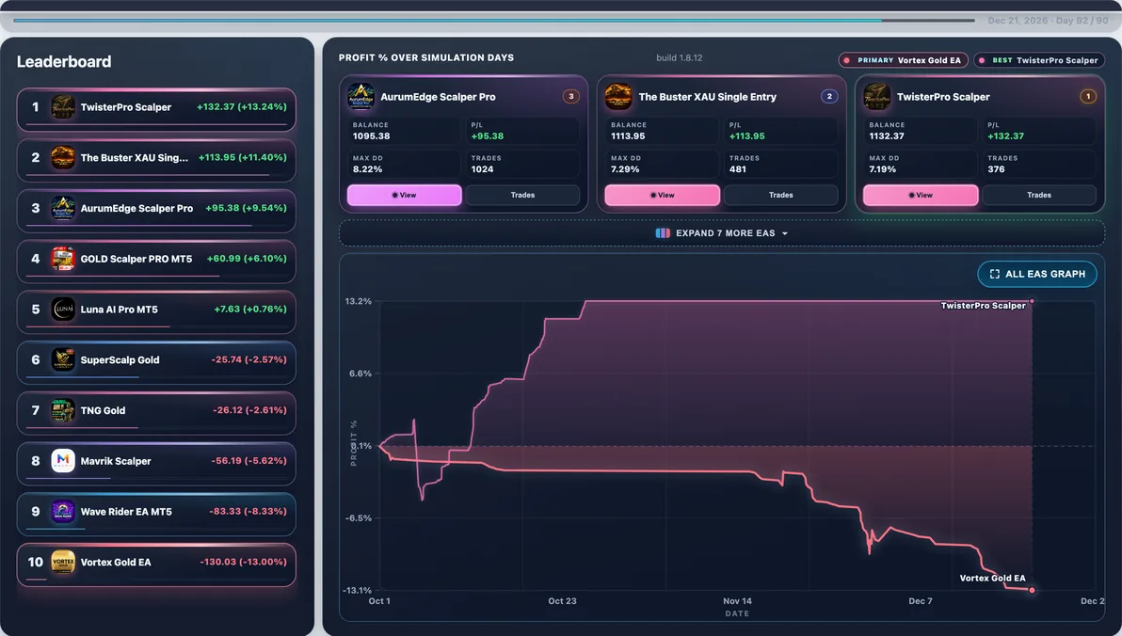Click rank badge 1 on TwisterPro card
This screenshot has height=636, width=1122.
pos(1088,97)
